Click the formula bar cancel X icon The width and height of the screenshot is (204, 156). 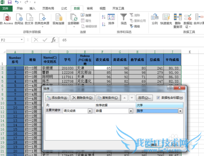pyautogui.click(x=36, y=40)
